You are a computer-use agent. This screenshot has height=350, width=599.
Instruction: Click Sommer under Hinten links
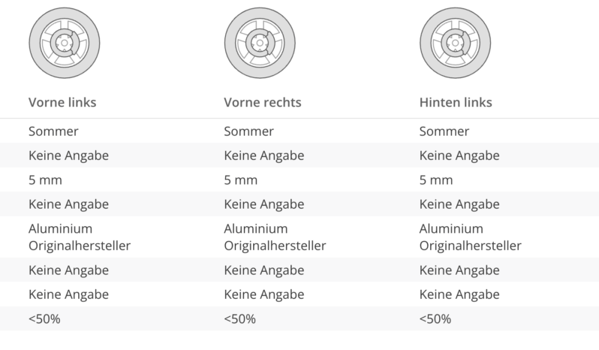[444, 131]
